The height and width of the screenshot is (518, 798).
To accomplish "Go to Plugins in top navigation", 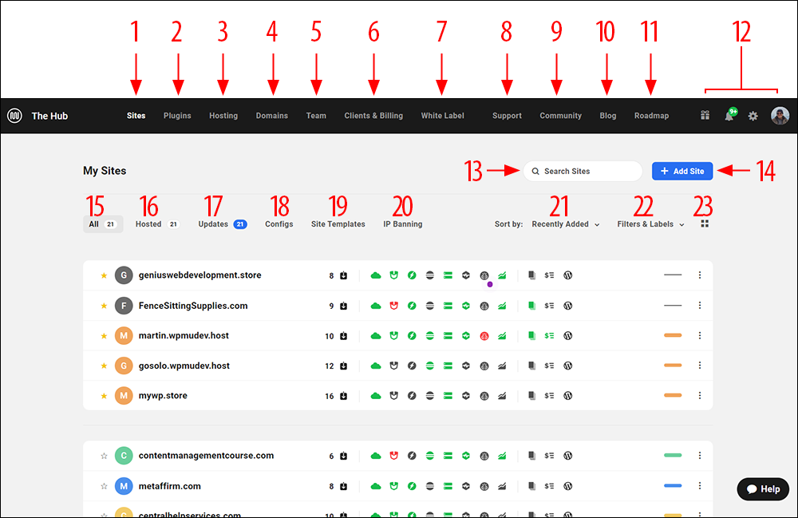I will 177,116.
